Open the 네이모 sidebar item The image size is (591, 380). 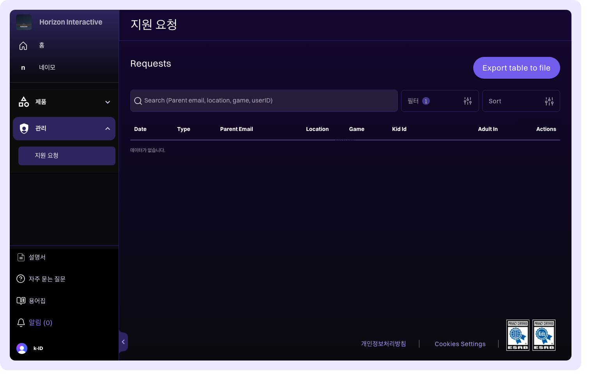47,67
